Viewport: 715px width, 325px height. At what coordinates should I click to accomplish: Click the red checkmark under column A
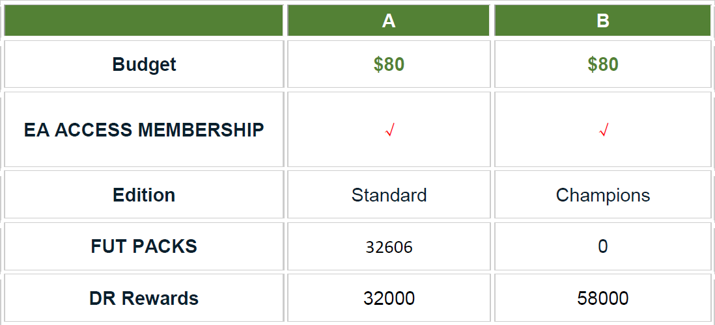pos(389,131)
